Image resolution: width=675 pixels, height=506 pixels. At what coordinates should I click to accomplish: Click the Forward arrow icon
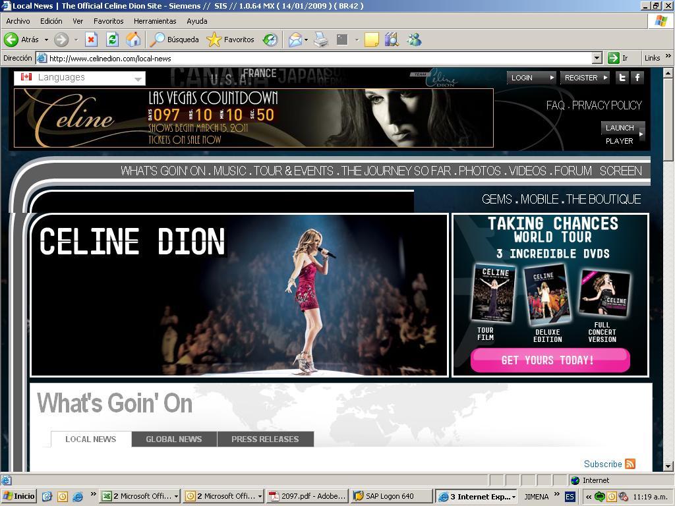(61, 40)
